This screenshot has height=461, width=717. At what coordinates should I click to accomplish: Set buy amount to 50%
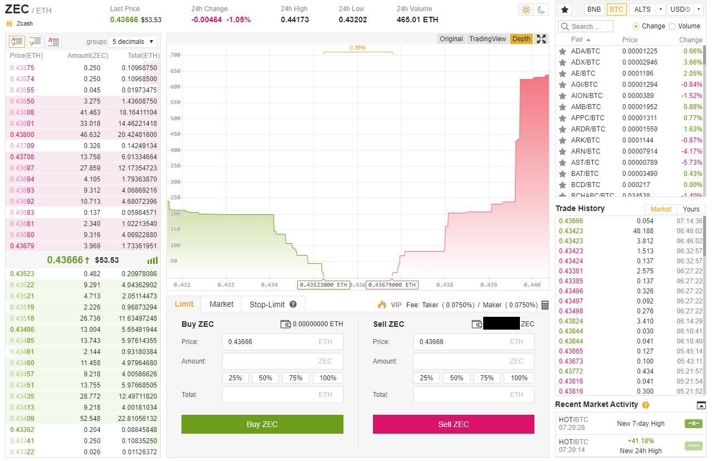(x=266, y=378)
